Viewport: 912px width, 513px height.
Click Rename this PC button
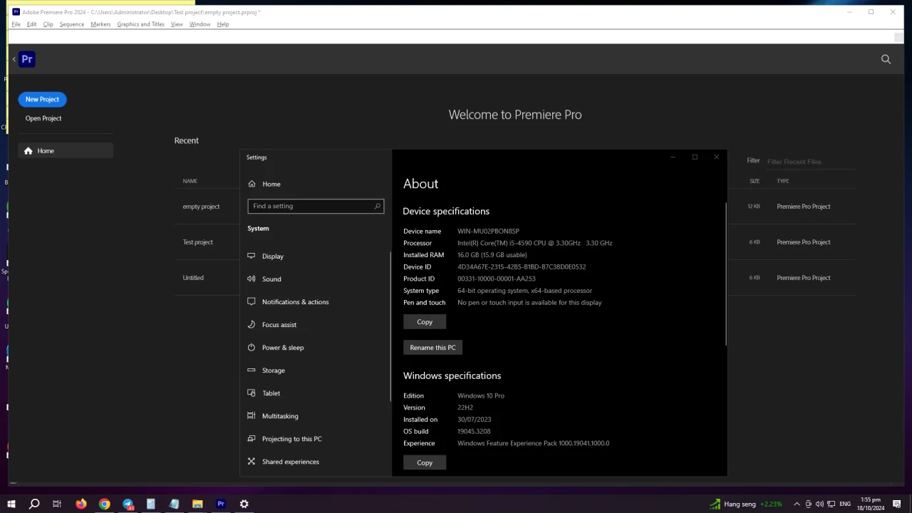click(432, 348)
